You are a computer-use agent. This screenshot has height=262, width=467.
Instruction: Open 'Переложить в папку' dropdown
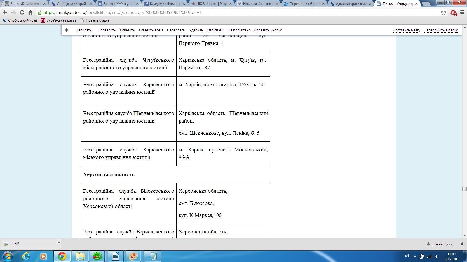click(x=440, y=30)
